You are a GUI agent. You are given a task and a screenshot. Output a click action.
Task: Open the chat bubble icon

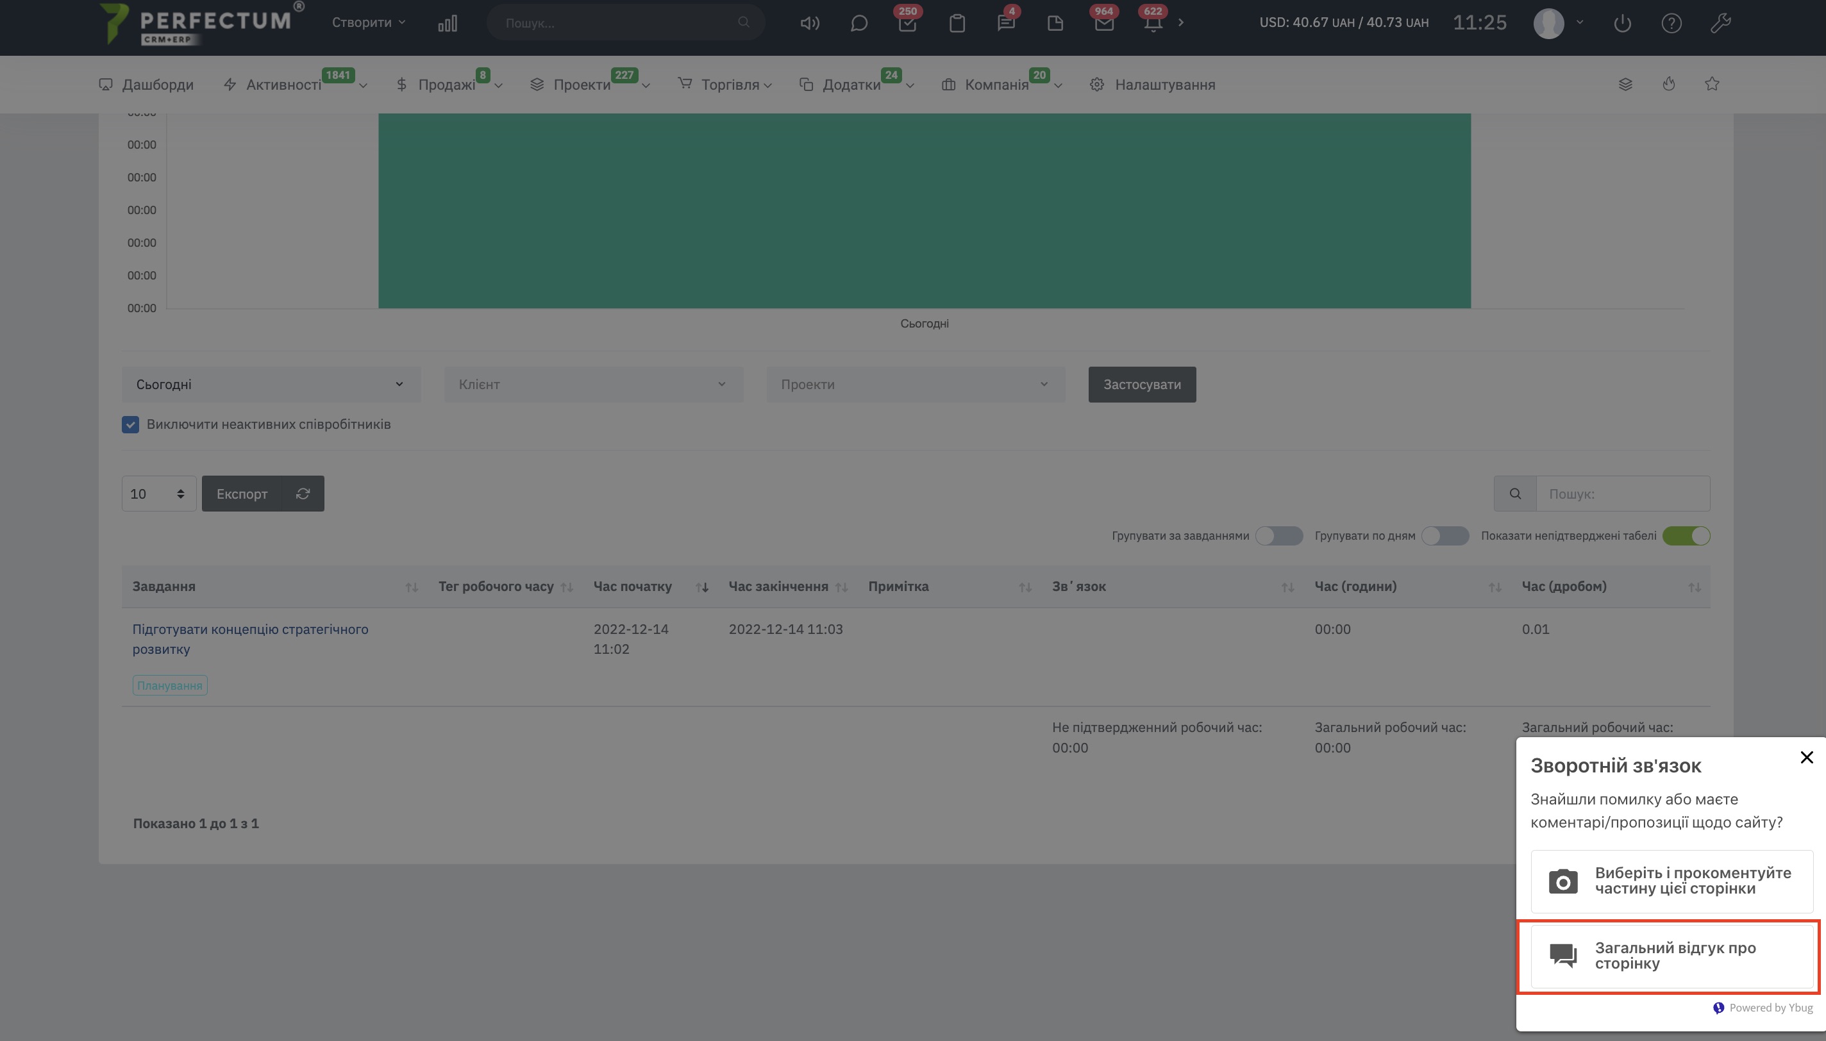[x=859, y=23]
